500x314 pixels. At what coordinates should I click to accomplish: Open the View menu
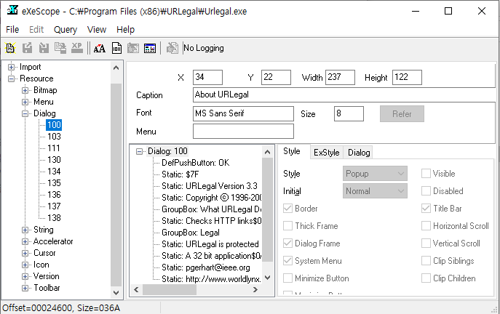point(97,30)
